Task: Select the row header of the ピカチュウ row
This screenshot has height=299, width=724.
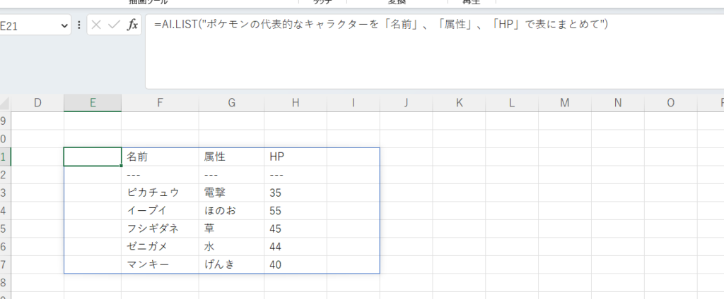Action: tap(5, 193)
